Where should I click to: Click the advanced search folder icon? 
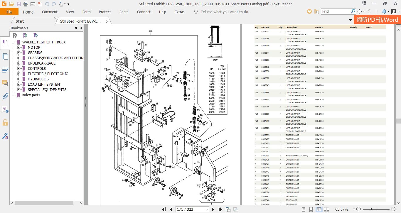click(x=316, y=11)
